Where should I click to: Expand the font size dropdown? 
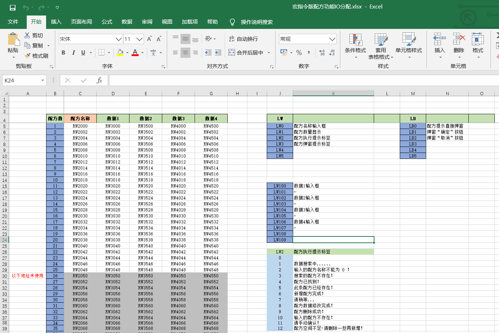coord(139,39)
